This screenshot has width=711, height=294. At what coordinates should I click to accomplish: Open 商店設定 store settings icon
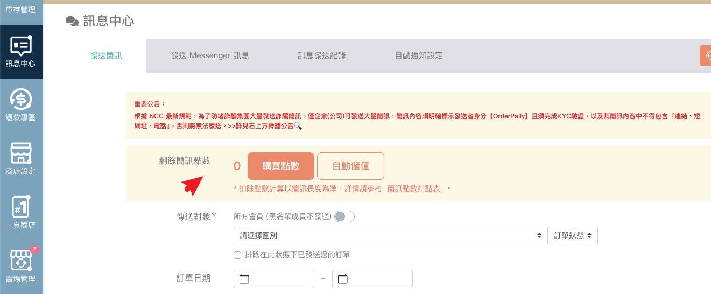pos(21,154)
